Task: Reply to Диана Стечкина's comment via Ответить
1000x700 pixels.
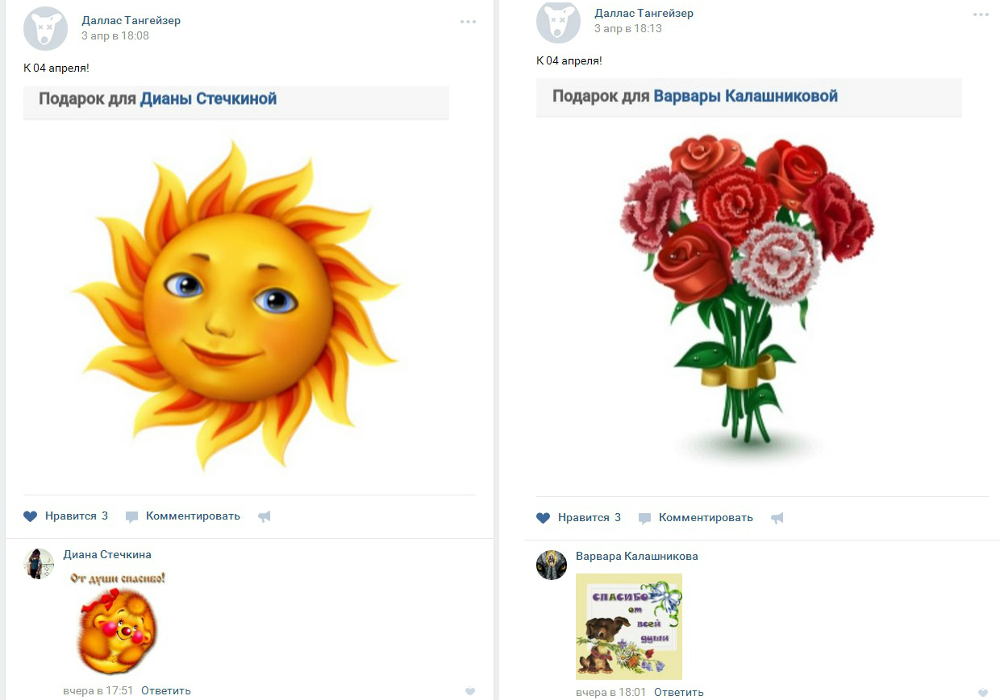Action: [x=166, y=690]
